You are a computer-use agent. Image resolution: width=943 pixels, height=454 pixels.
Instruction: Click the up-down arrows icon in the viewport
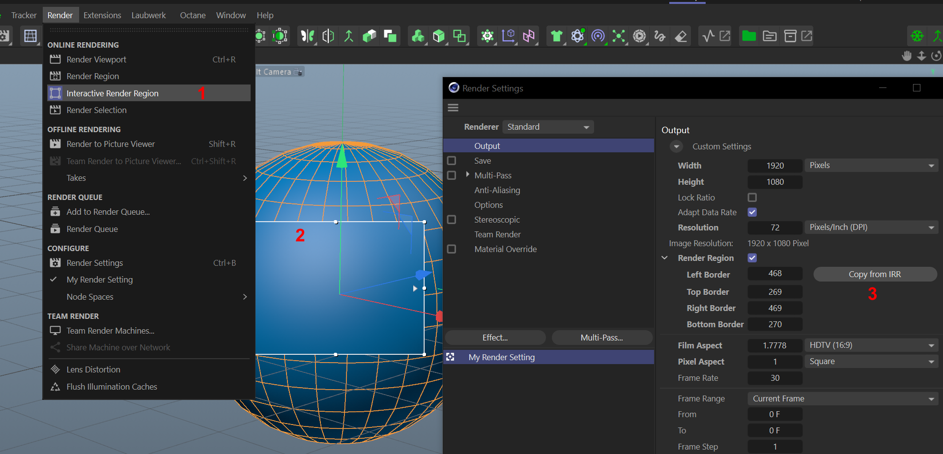[x=922, y=56]
